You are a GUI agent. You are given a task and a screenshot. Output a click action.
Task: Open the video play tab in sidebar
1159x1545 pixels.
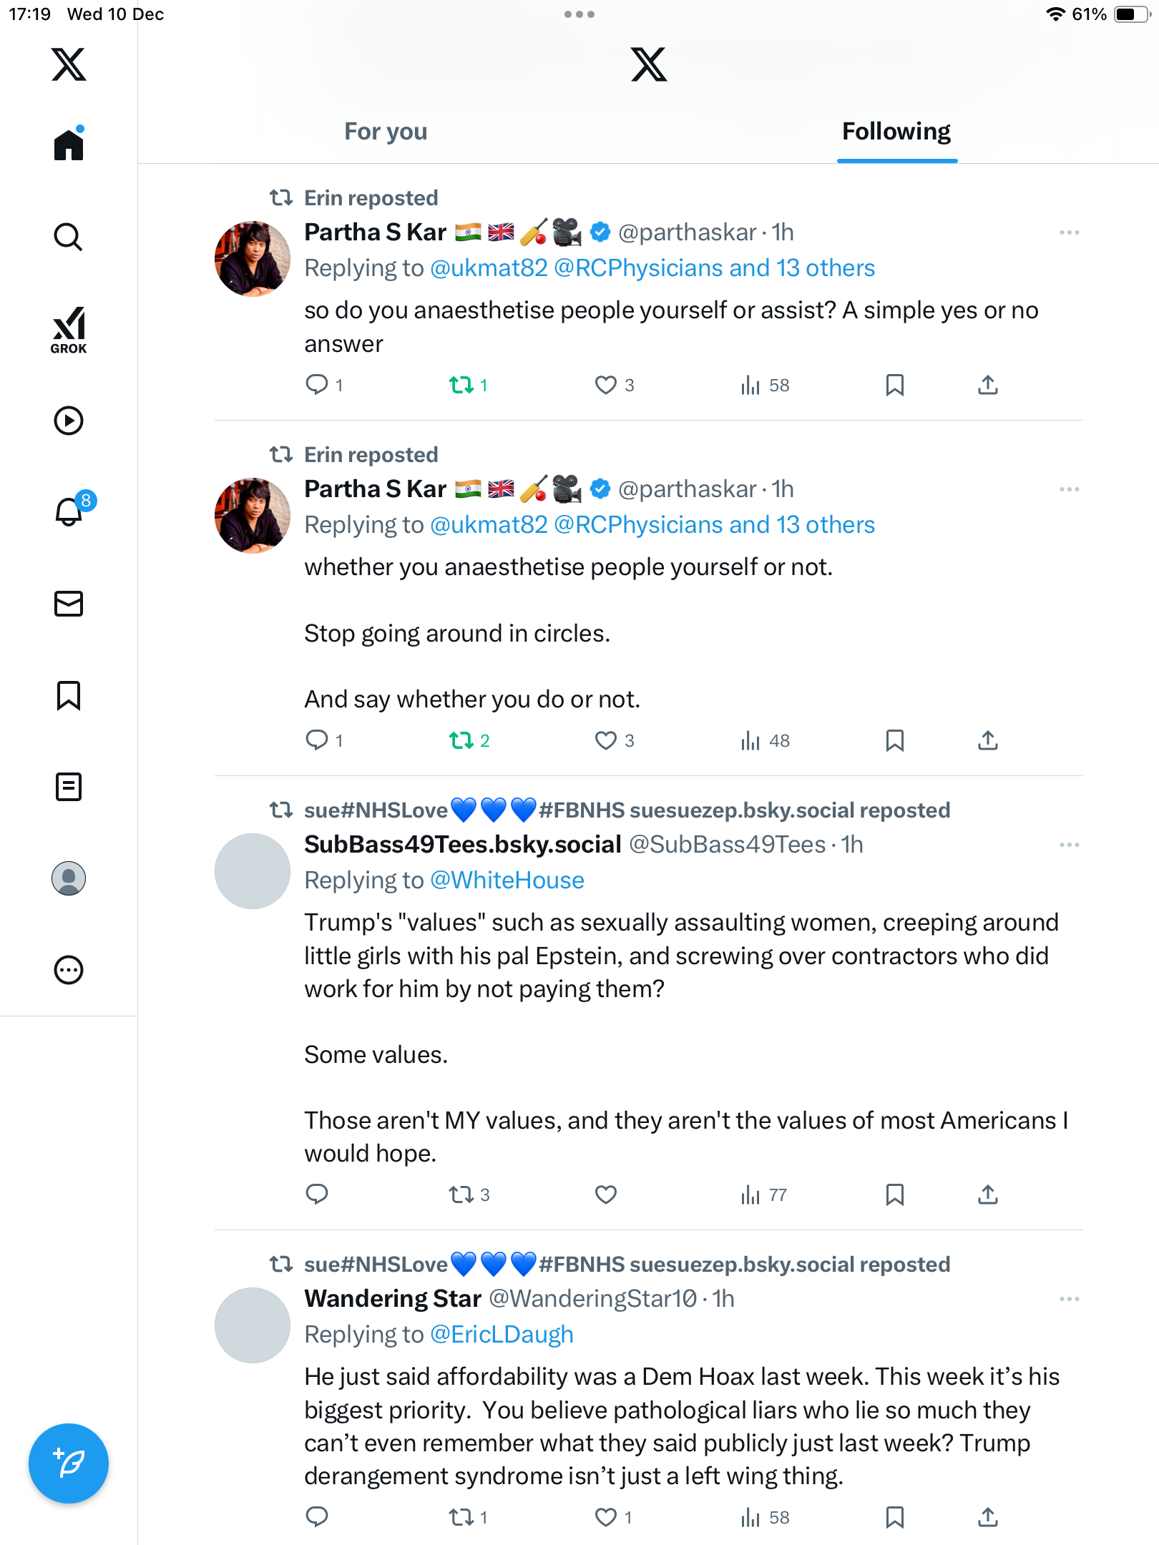coord(69,421)
